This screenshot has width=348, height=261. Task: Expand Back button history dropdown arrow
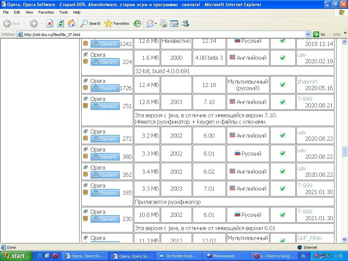24,23
